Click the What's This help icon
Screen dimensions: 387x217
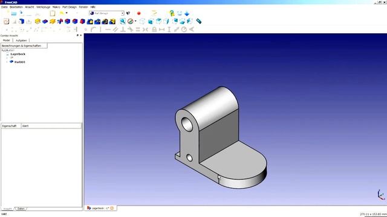128,13
